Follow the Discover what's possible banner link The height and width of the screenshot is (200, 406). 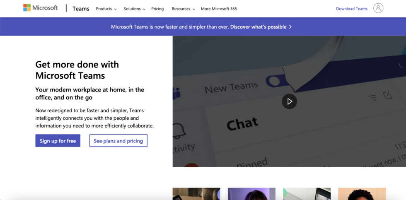coord(258,27)
